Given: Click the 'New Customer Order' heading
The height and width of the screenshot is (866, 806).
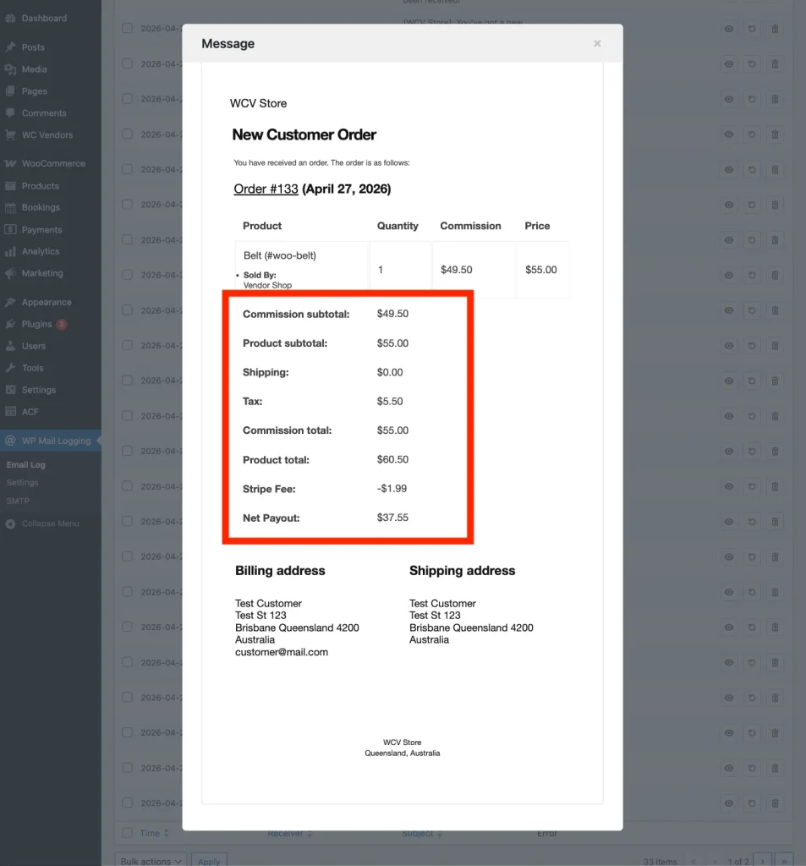Looking at the screenshot, I should pos(304,134).
